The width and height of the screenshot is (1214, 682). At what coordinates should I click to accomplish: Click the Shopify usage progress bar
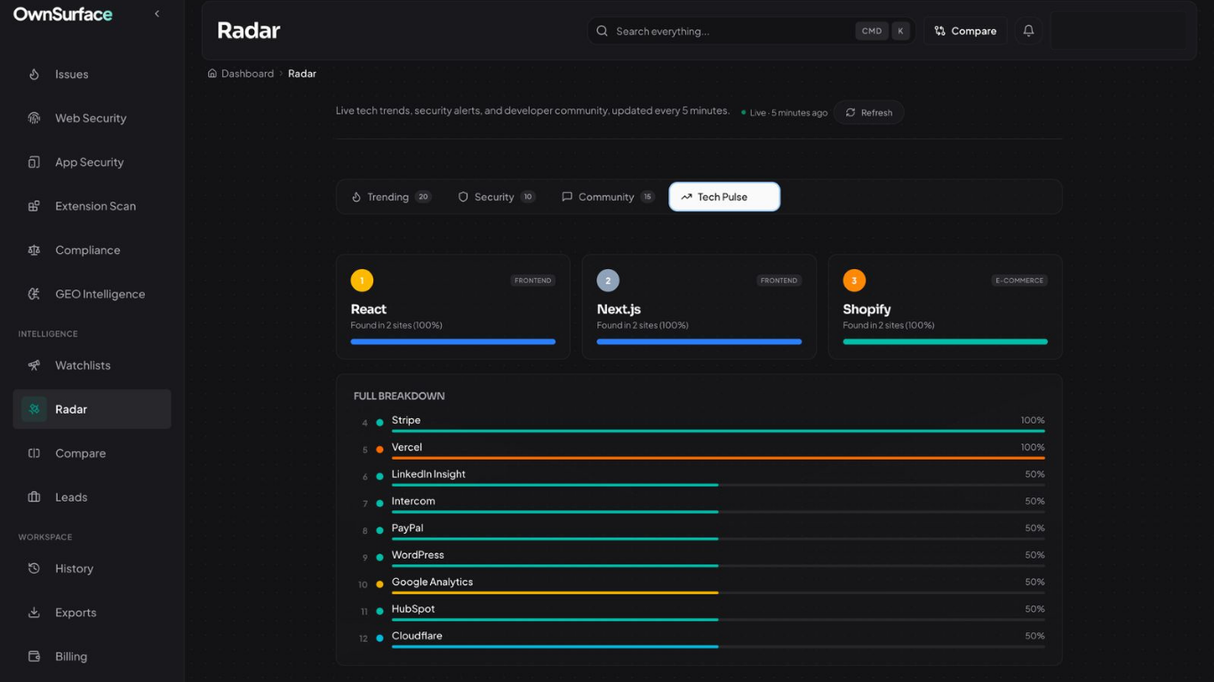946,342
